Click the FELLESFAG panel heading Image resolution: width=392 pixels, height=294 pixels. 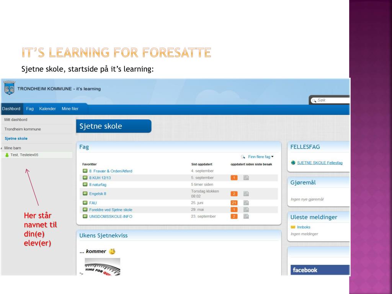click(305, 147)
